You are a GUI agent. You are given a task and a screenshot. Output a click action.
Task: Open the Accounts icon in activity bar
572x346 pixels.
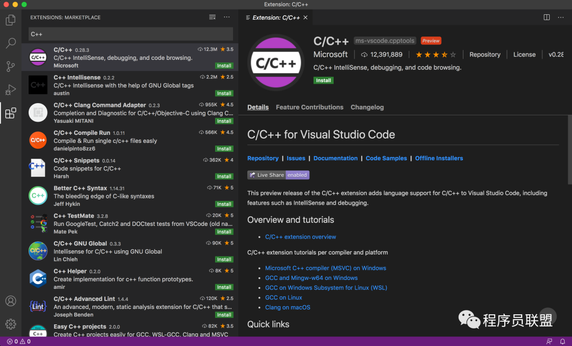(11, 301)
